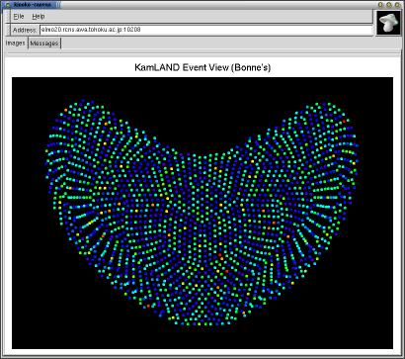The image size is (405, 359).
Task: Open the Help menu
Action: click(x=39, y=16)
